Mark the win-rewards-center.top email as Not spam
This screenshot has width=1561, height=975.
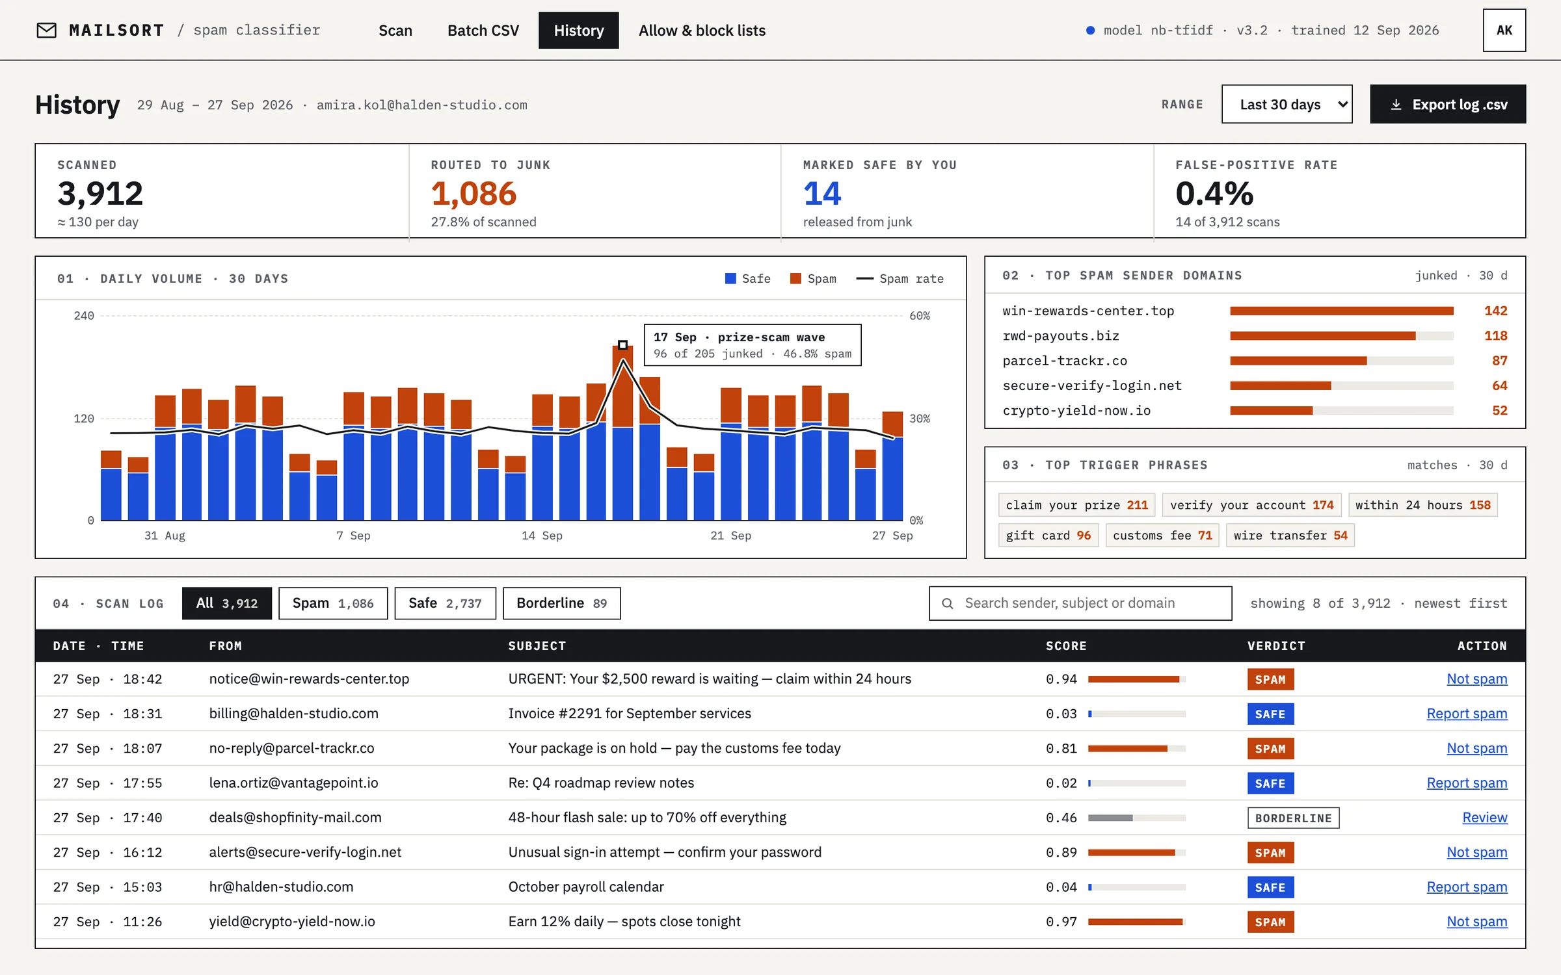click(1476, 679)
